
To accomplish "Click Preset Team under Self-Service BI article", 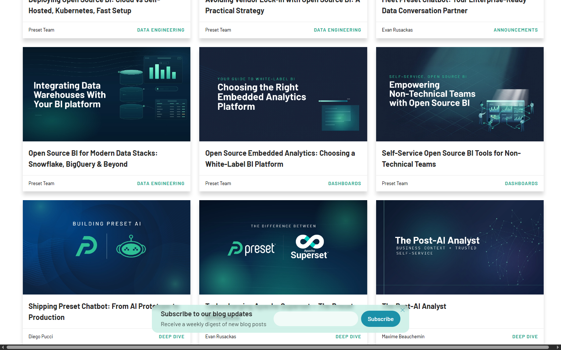I will click(395, 184).
